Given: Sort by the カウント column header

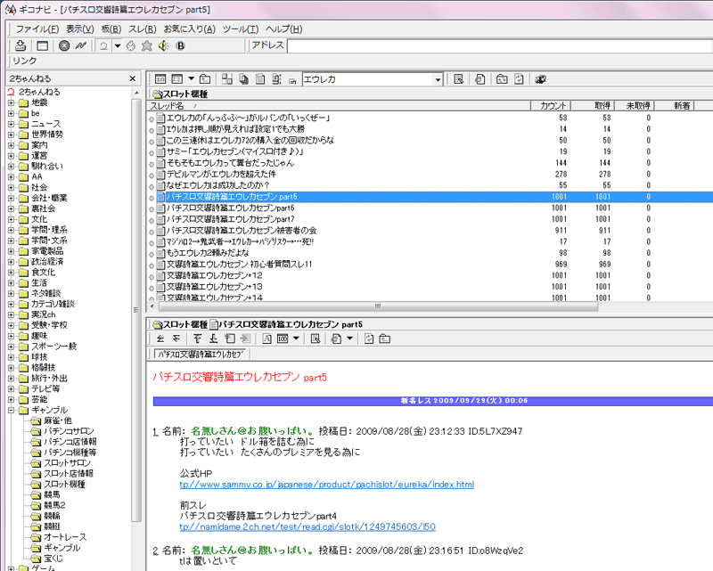Looking at the screenshot, I should click(551, 106).
